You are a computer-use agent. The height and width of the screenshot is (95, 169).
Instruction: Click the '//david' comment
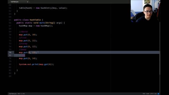coord(23,32)
